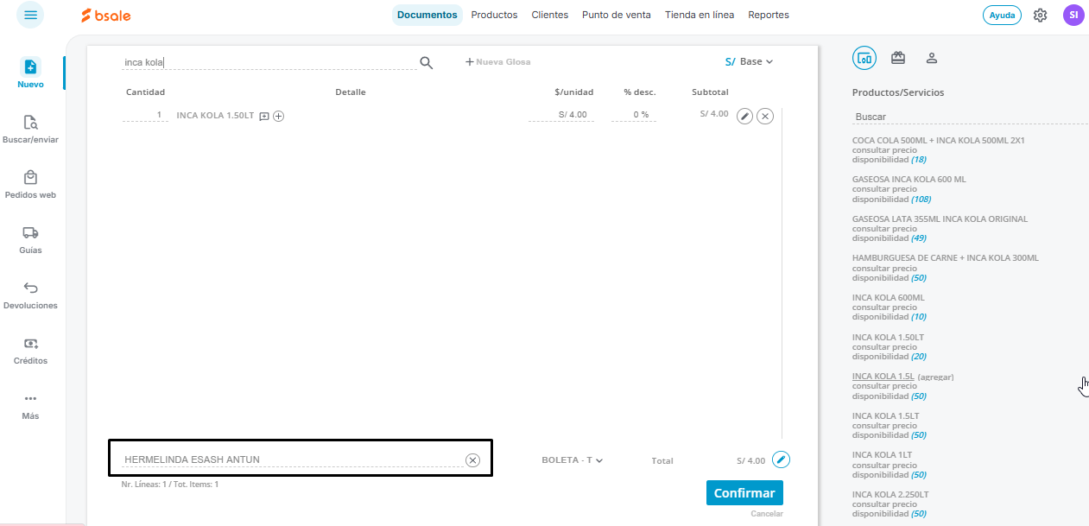The width and height of the screenshot is (1089, 526).
Task: Open Créditos in sidebar
Action: click(31, 351)
